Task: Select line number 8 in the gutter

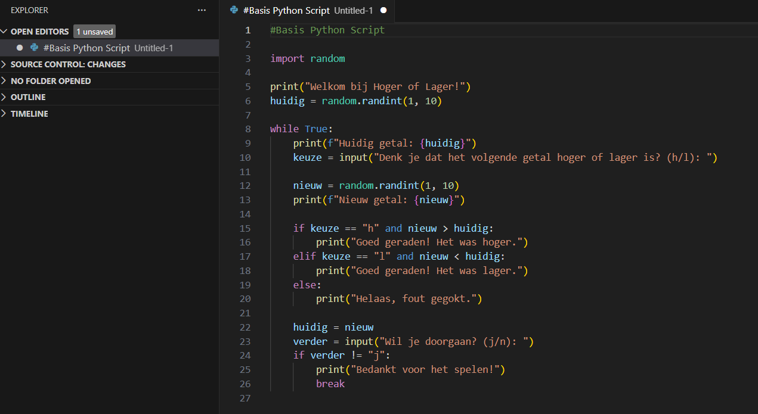Action: 247,129
